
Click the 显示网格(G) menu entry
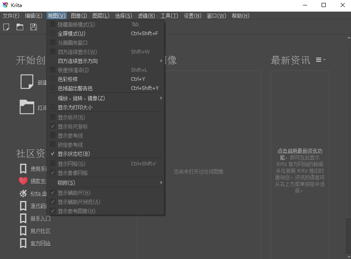click(x=105, y=164)
